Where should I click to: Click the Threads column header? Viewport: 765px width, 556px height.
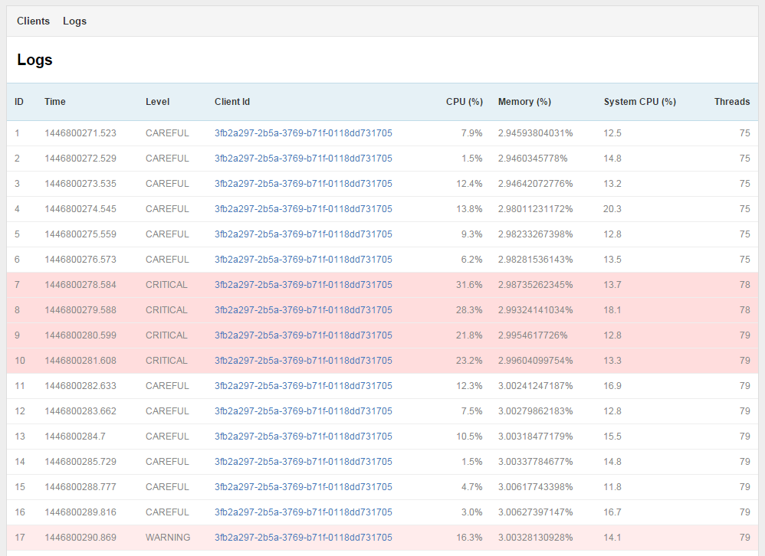[x=732, y=102]
